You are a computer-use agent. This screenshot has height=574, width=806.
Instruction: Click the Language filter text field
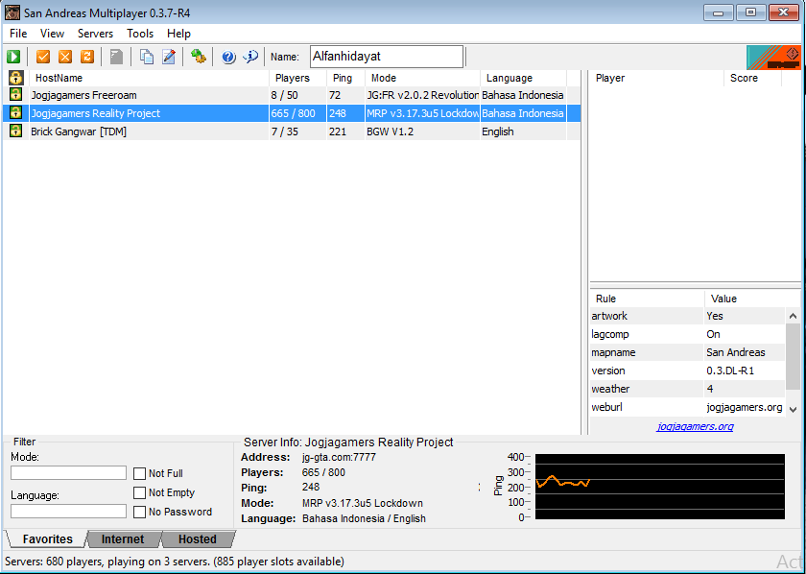tap(68, 511)
